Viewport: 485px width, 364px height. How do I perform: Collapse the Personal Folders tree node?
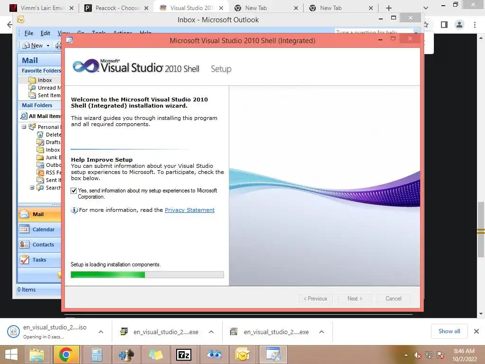pyautogui.click(x=24, y=127)
